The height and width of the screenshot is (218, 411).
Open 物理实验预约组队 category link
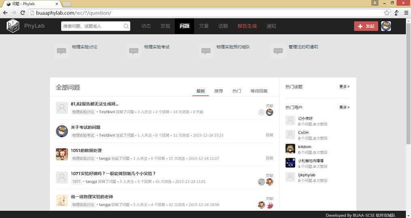[233, 47]
